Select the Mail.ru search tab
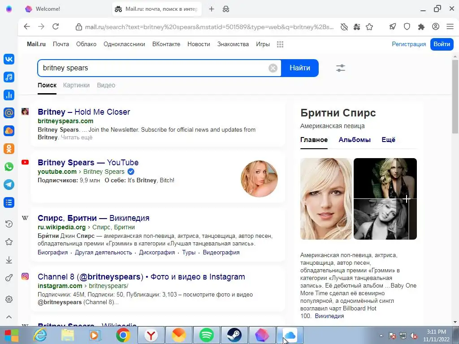 tap(157, 9)
